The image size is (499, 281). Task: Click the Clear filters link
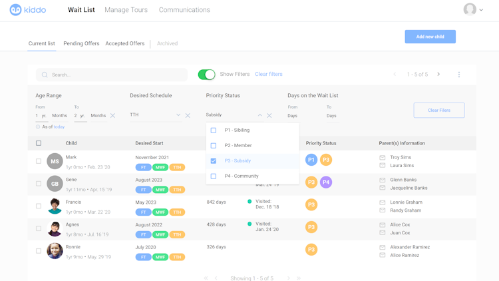(269, 74)
